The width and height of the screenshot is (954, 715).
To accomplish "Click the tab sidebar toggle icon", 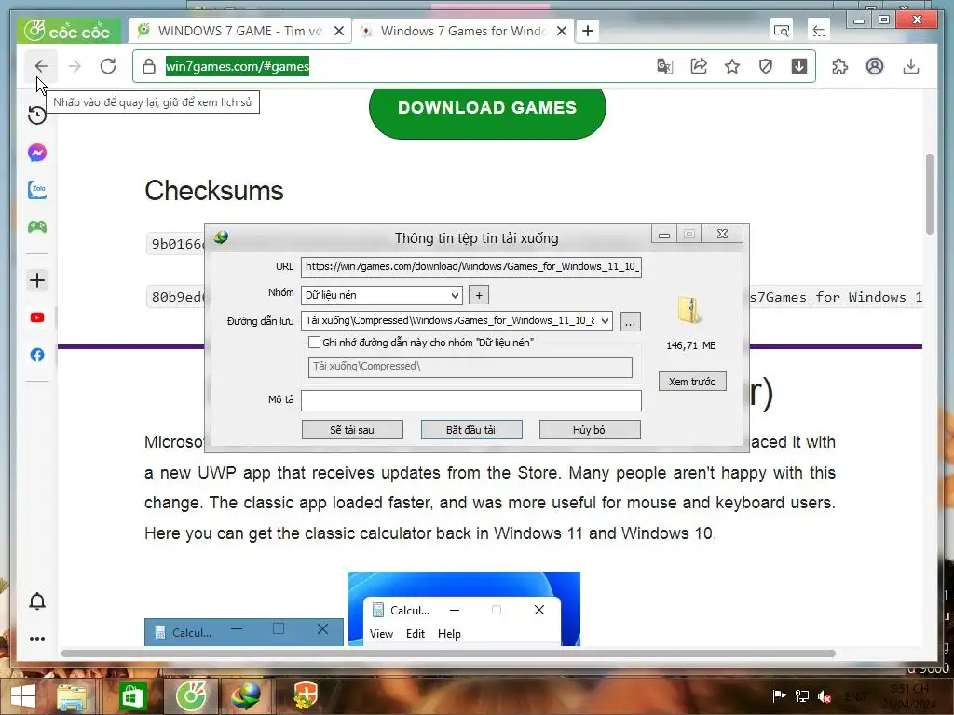I will (819, 31).
